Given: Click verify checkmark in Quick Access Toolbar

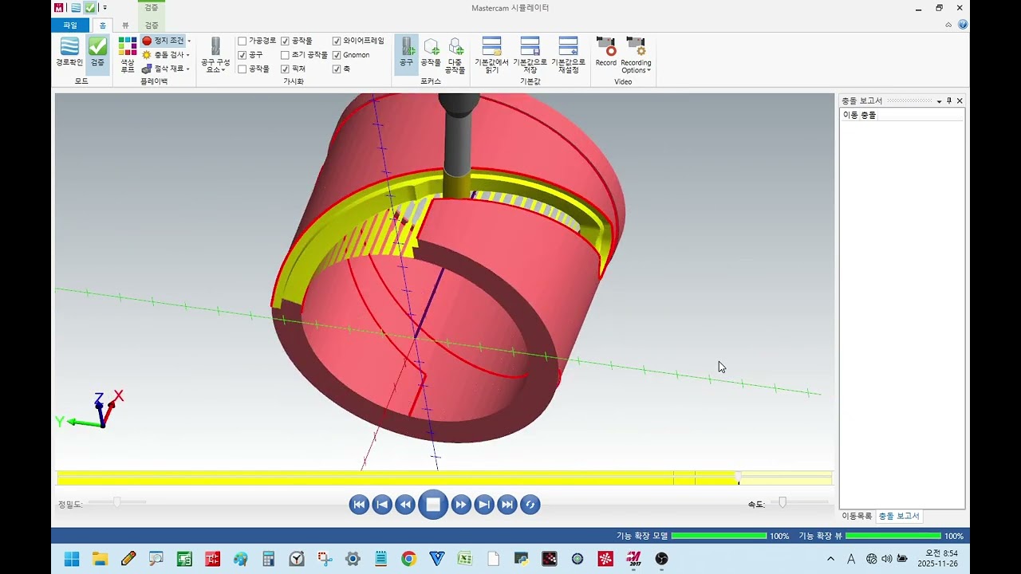Looking at the screenshot, I should click(x=90, y=8).
